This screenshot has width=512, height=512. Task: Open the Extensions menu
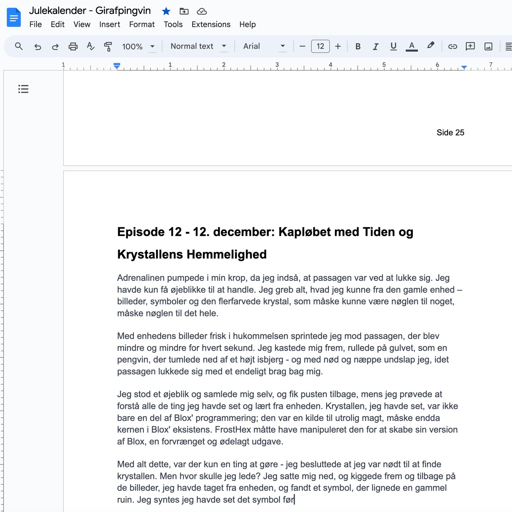(211, 25)
